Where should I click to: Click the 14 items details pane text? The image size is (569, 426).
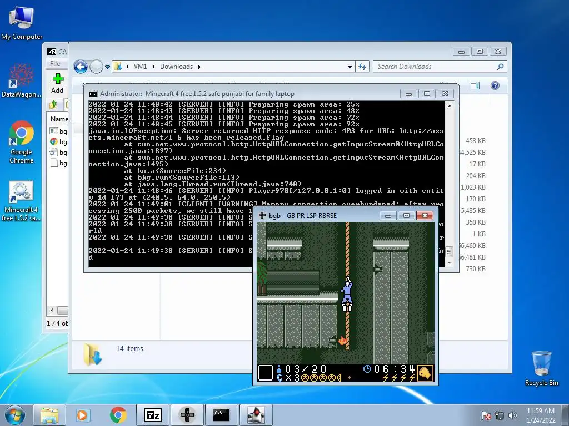(129, 348)
